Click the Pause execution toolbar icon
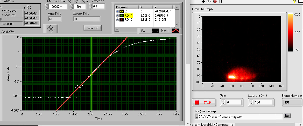Screen dimensions: 303x126 click(x=221, y=1)
